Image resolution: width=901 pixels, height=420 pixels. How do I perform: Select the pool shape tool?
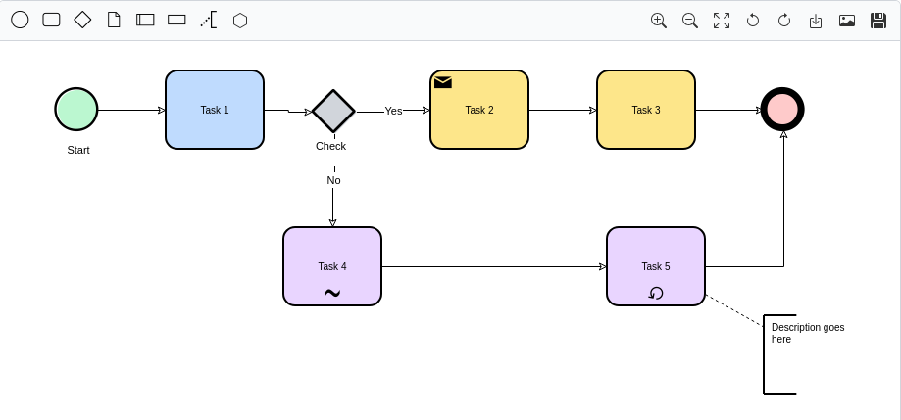(145, 21)
